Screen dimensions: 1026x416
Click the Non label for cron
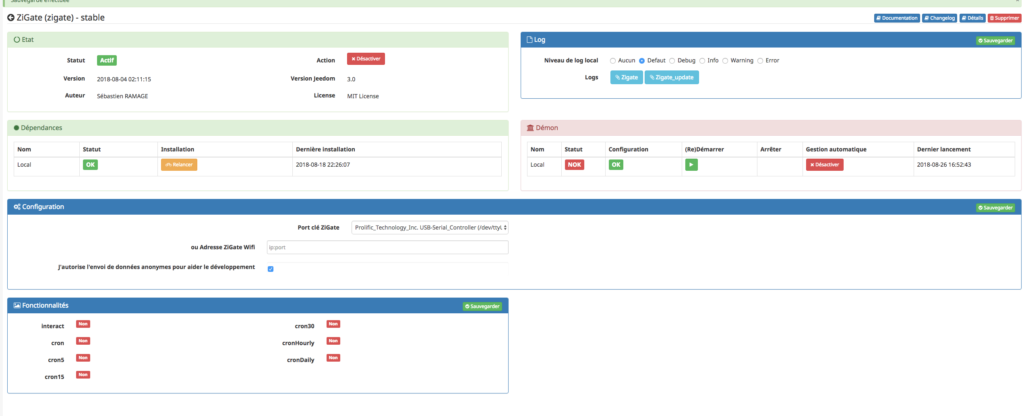[83, 341]
